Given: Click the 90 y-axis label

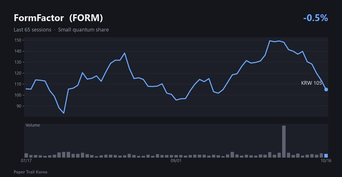Looking at the screenshot, I should tap(19, 106).
